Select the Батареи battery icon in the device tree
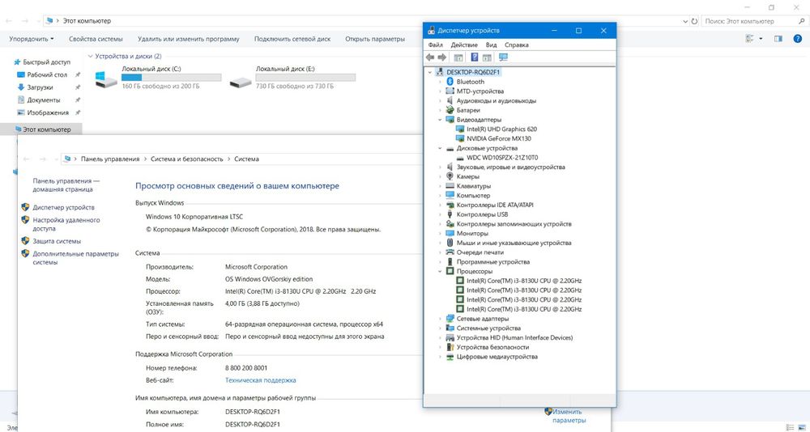 point(450,110)
